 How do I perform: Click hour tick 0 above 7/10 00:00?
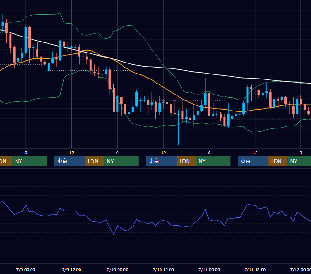pyautogui.click(x=118, y=153)
